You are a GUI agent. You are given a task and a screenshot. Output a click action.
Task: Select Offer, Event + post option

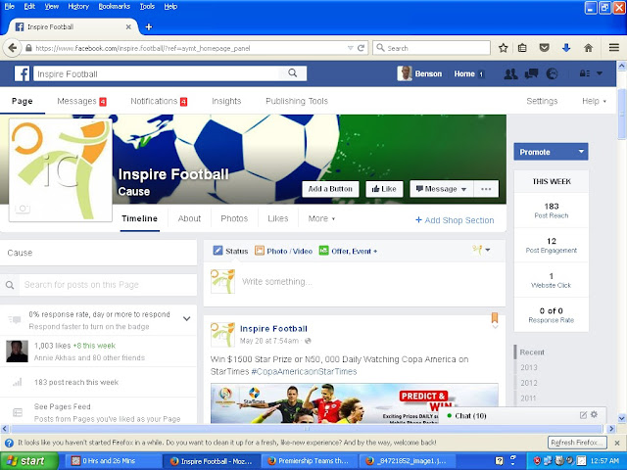pyautogui.click(x=348, y=251)
